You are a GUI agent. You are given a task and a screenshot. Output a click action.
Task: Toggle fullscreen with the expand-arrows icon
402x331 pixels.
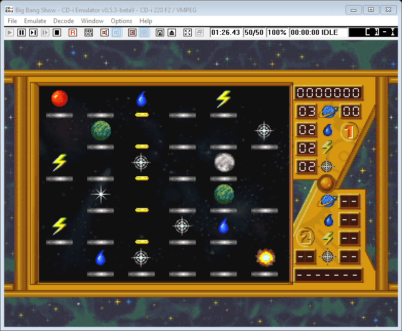(x=188, y=32)
